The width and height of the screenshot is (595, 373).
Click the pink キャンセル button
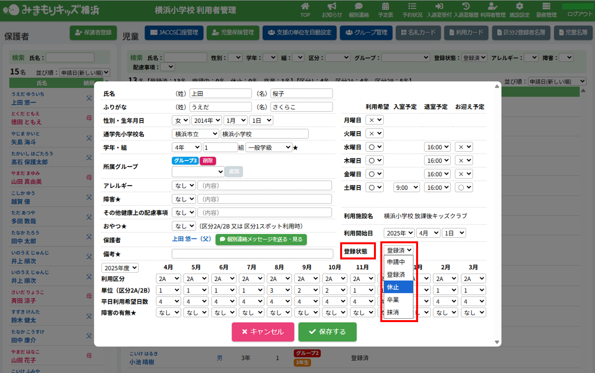pos(263,331)
